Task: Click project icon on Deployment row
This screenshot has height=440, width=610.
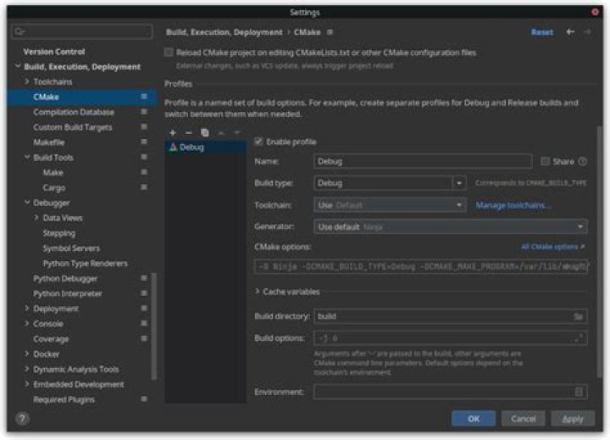Action: (144, 309)
